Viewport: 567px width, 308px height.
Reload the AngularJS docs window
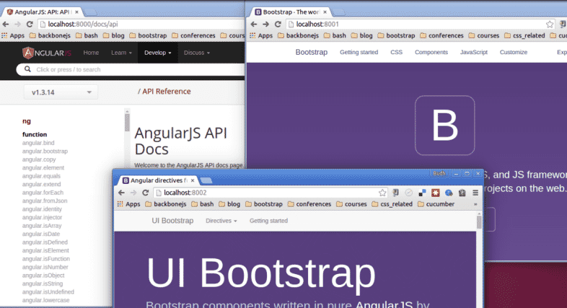click(x=30, y=25)
